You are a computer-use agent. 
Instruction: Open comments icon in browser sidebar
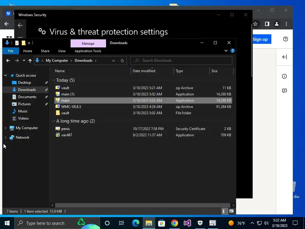[284, 91]
